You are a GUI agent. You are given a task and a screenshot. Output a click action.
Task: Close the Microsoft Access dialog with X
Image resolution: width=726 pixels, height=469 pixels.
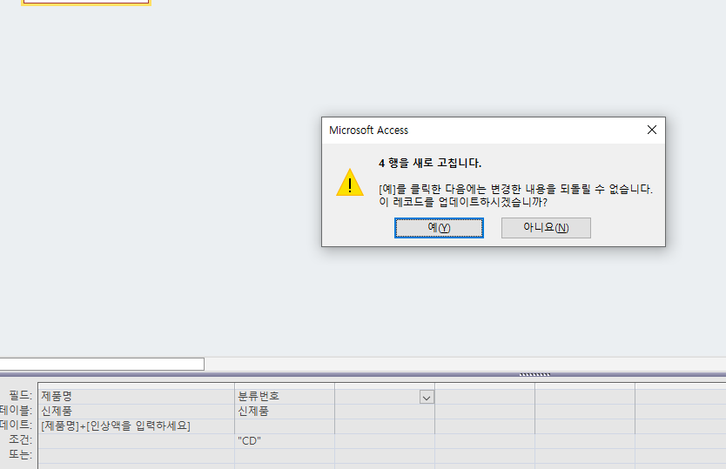pyautogui.click(x=651, y=130)
